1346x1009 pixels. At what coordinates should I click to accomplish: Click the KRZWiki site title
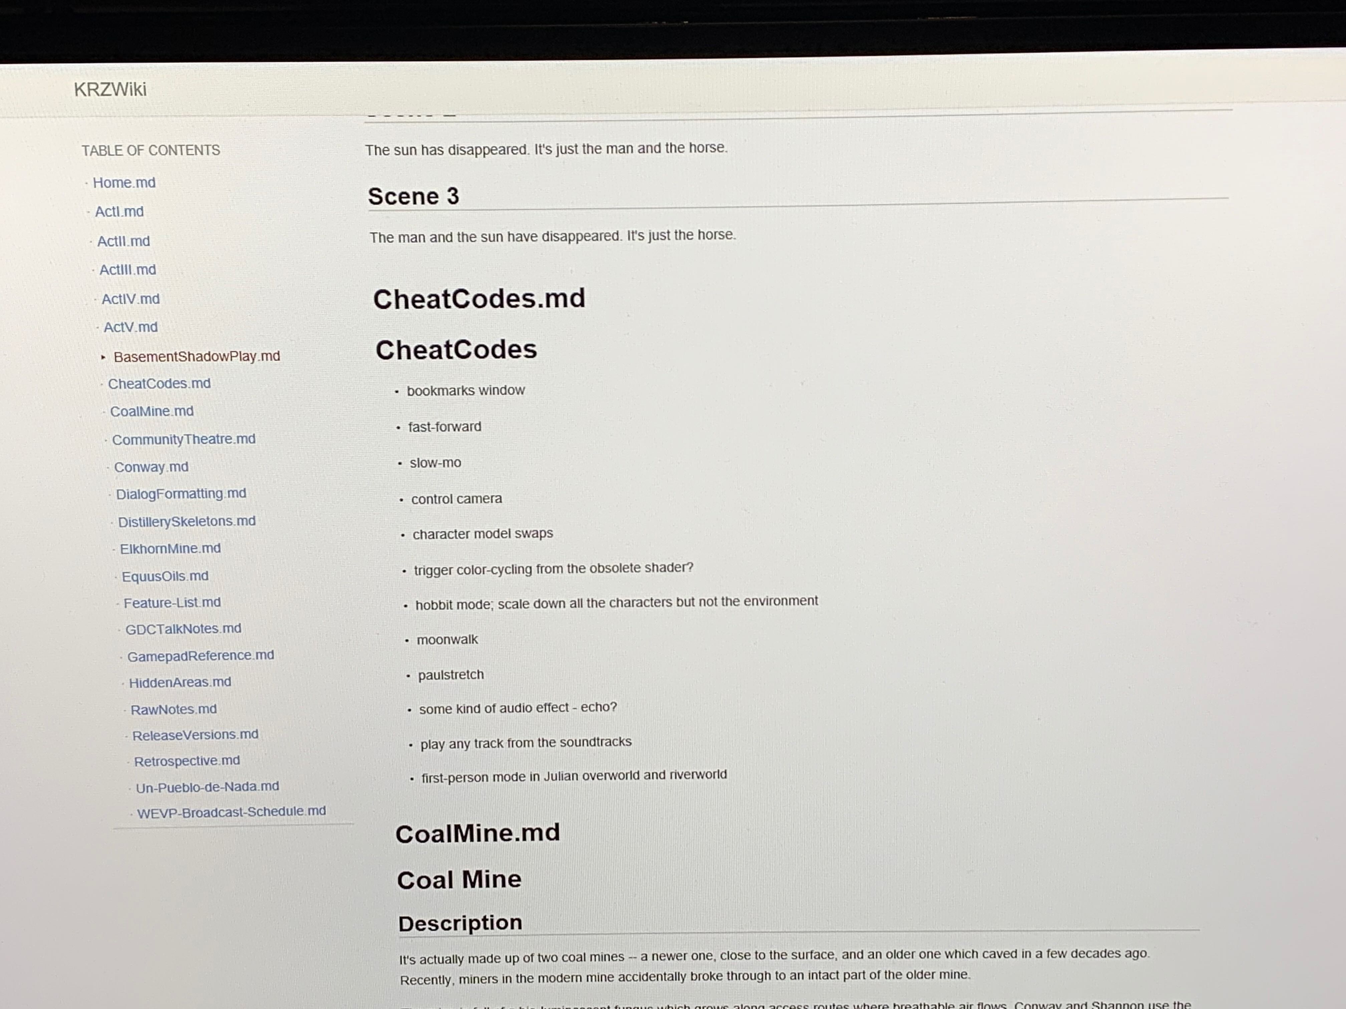(110, 89)
